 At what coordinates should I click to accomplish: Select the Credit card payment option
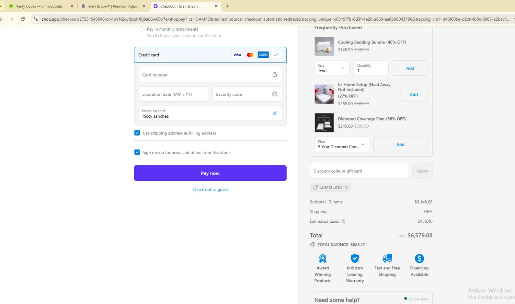click(210, 55)
